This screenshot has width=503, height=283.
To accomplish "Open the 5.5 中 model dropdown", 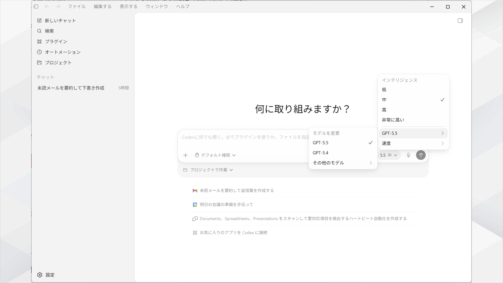I will coord(389,155).
